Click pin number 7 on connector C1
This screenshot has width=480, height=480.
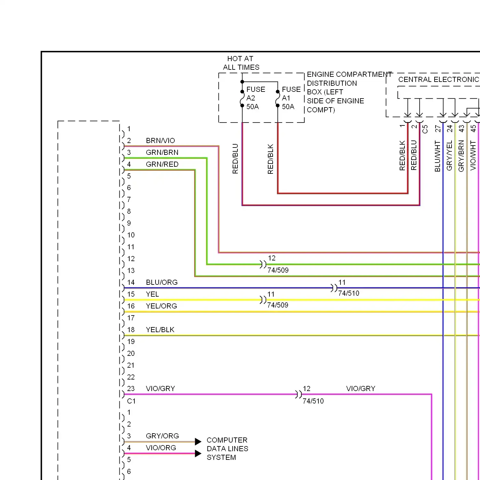click(x=129, y=199)
